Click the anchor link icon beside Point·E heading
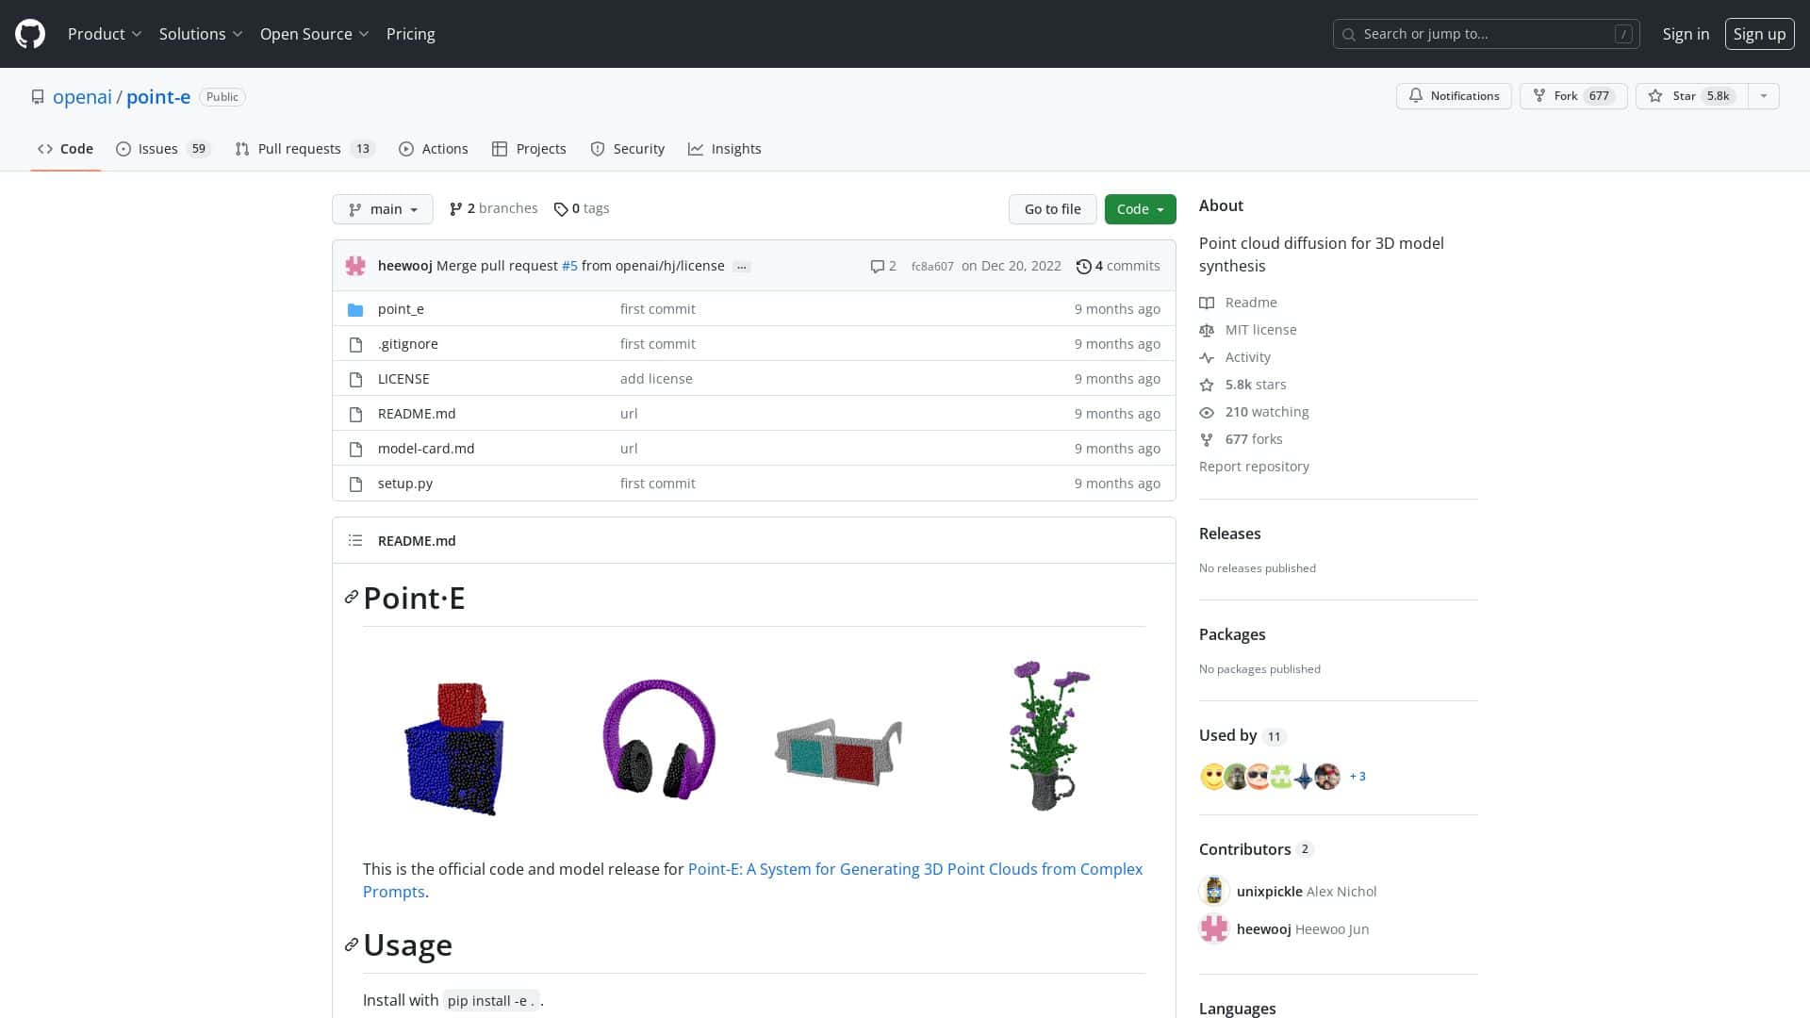 [x=352, y=598]
